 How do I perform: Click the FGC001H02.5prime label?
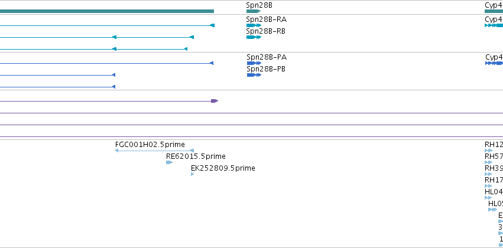click(150, 145)
